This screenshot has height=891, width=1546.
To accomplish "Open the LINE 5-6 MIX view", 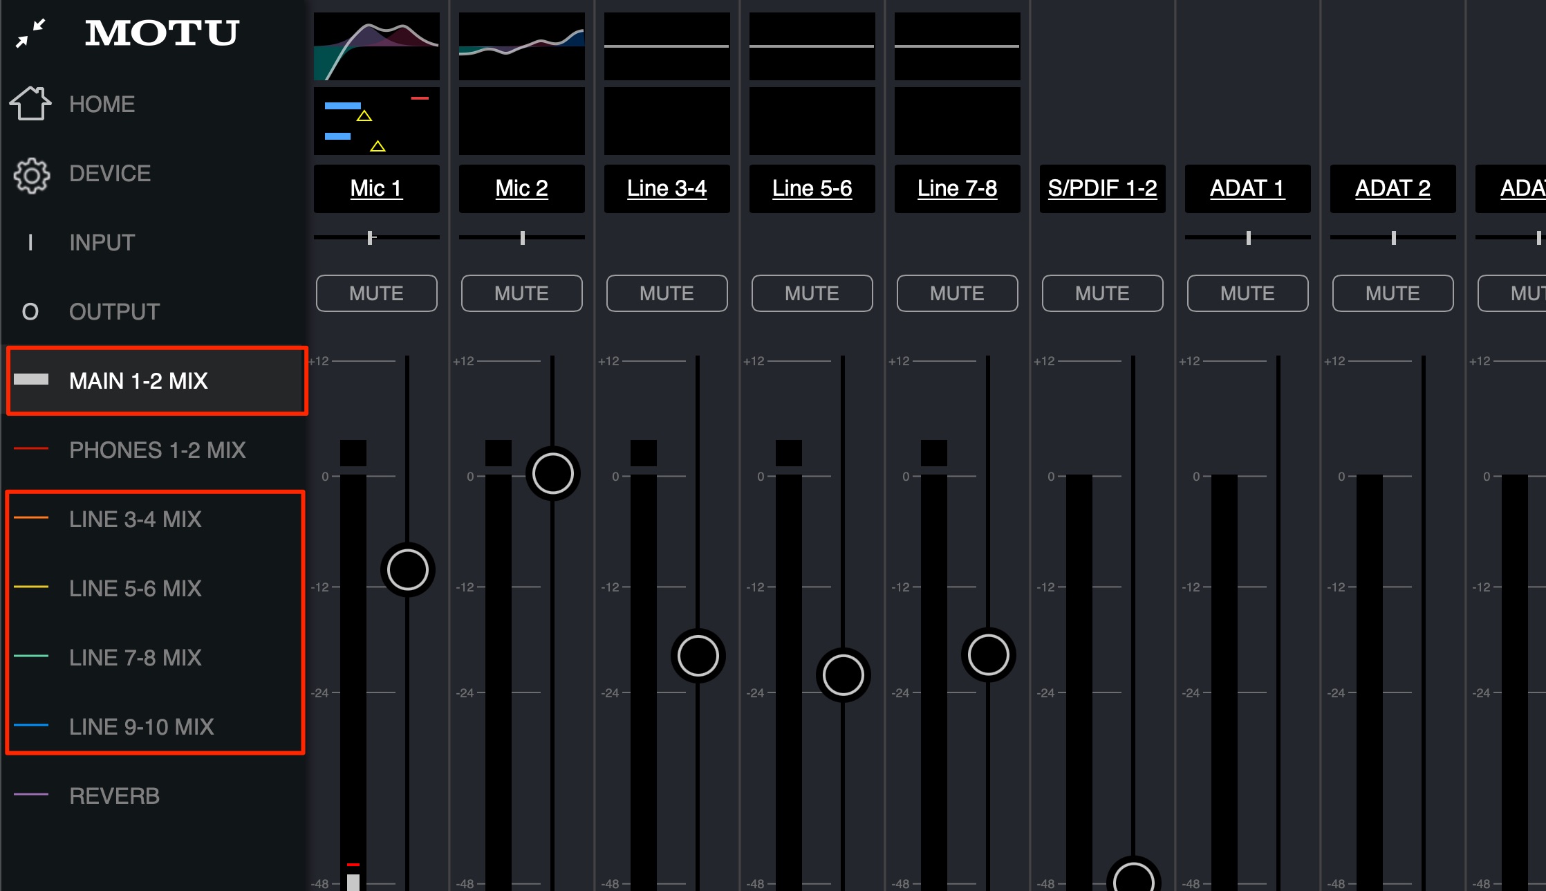I will point(153,589).
